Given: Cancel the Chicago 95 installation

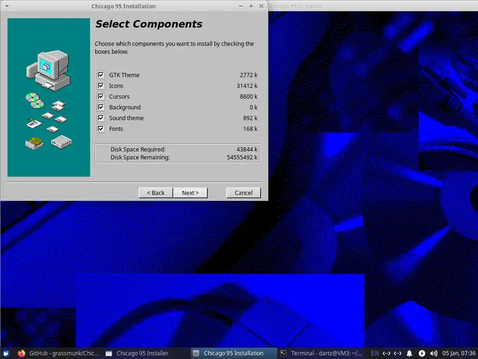Looking at the screenshot, I should 244,193.
